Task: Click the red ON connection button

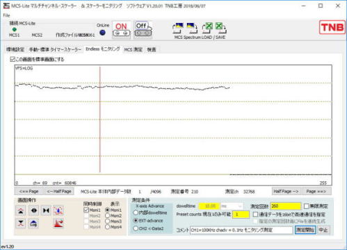Action: click(122, 30)
